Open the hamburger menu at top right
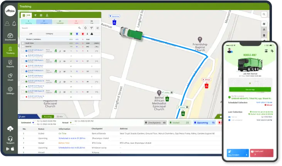 (x=265, y=15)
